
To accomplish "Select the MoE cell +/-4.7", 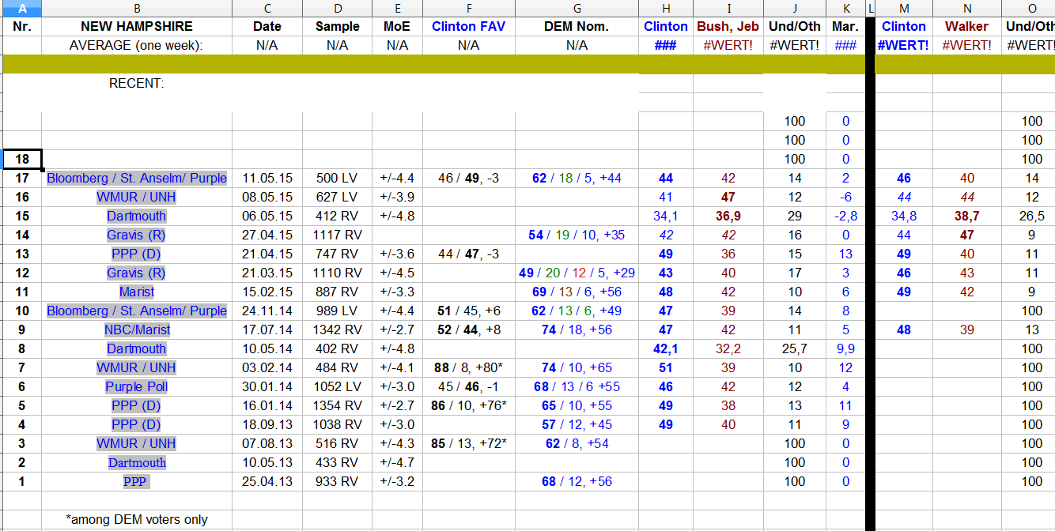I will pyautogui.click(x=398, y=462).
